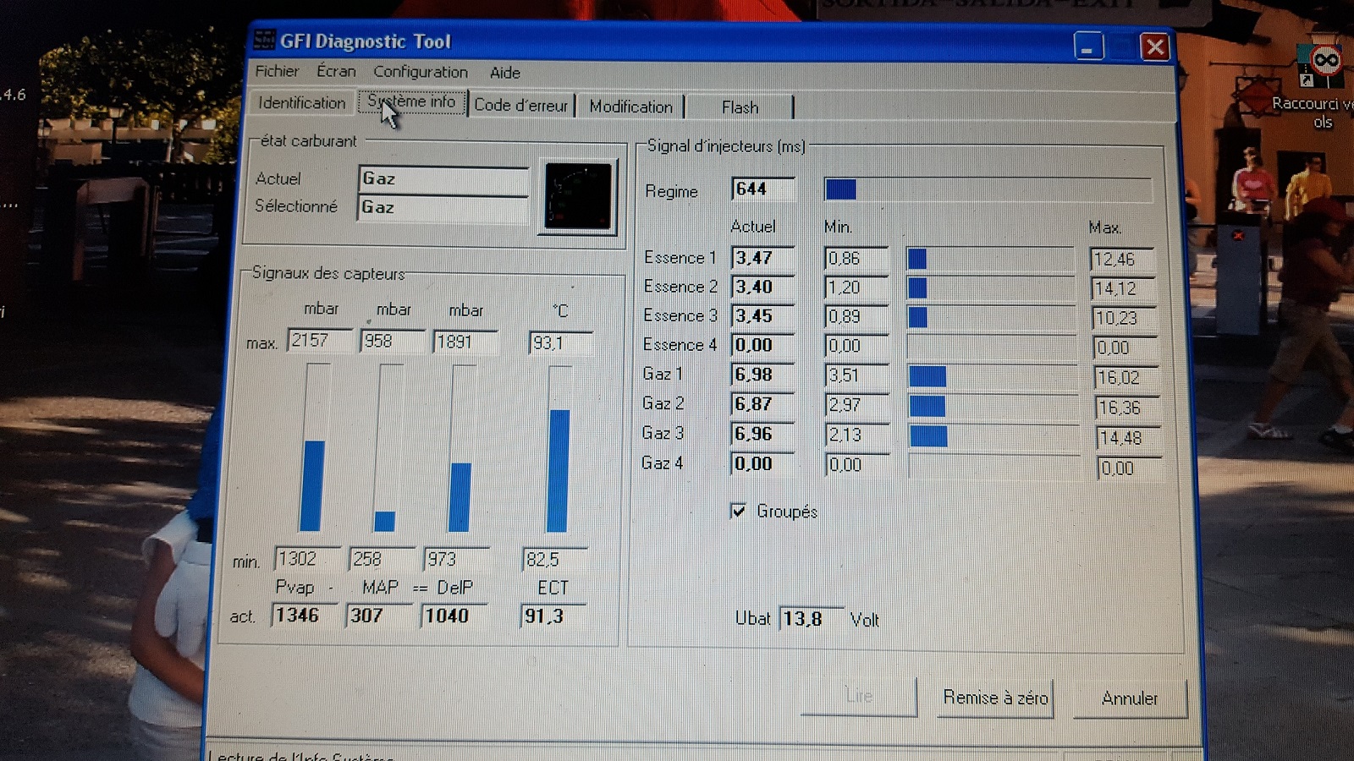Image resolution: width=1354 pixels, height=761 pixels.
Task: Click the ECT temperature bar gauge
Action: click(559, 448)
